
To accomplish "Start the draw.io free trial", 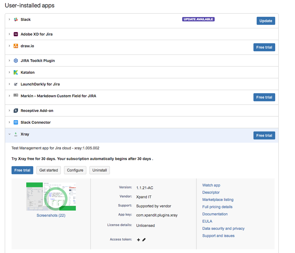I will 264,47.
